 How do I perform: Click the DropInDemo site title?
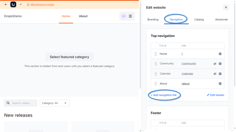pyautogui.click(x=13, y=16)
